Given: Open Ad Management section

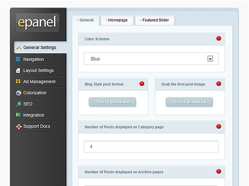Looking at the screenshot, I should (40, 81).
